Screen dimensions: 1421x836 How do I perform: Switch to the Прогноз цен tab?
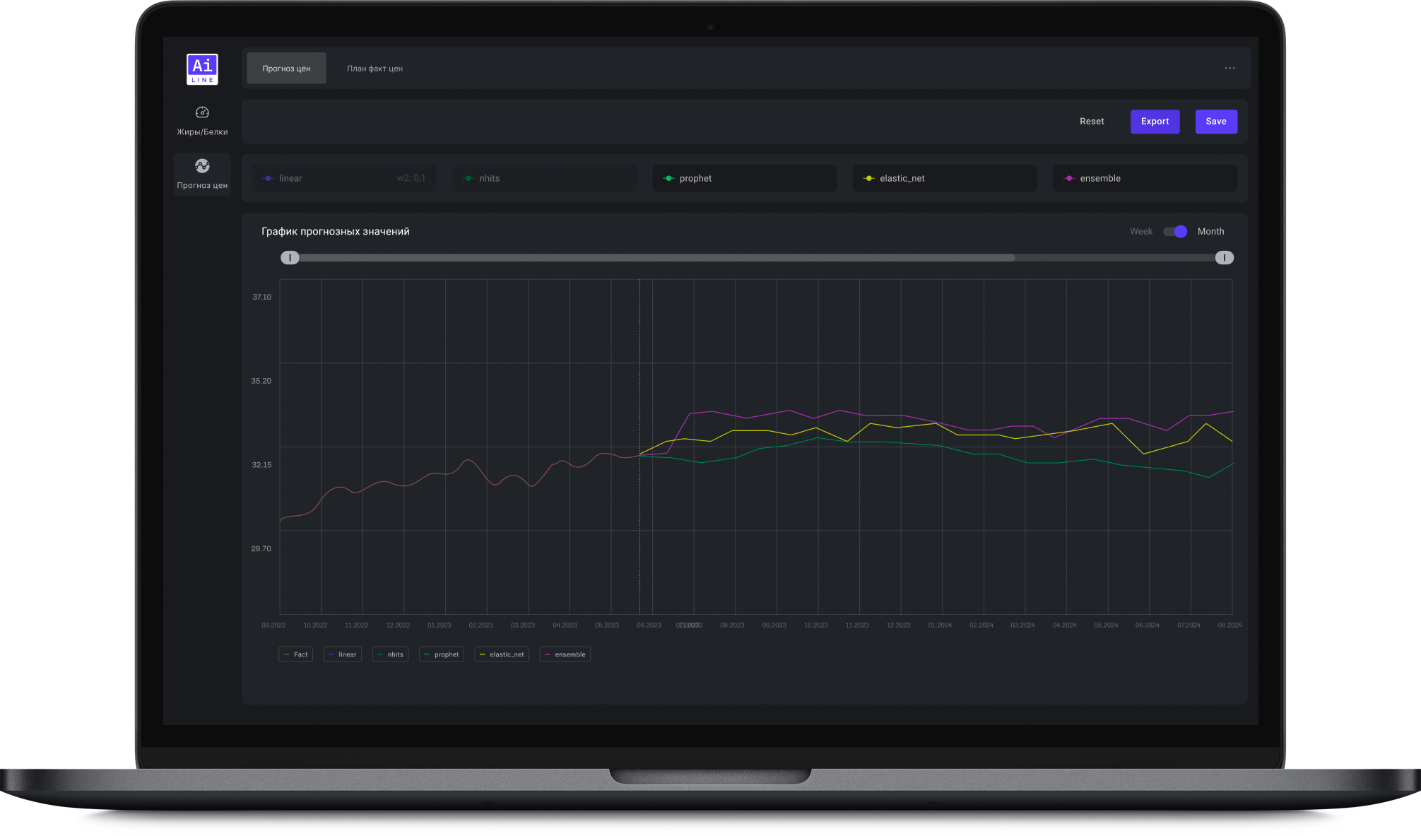286,69
